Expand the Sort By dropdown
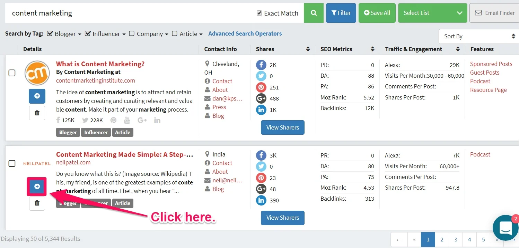 click(x=479, y=36)
